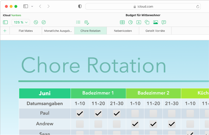Select the Chore Rotation sheet tab
209x135 pixels.
click(x=90, y=31)
